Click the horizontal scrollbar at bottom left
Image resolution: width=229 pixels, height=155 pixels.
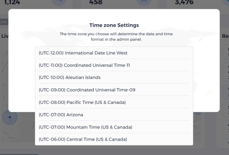pyautogui.click(x=18, y=154)
